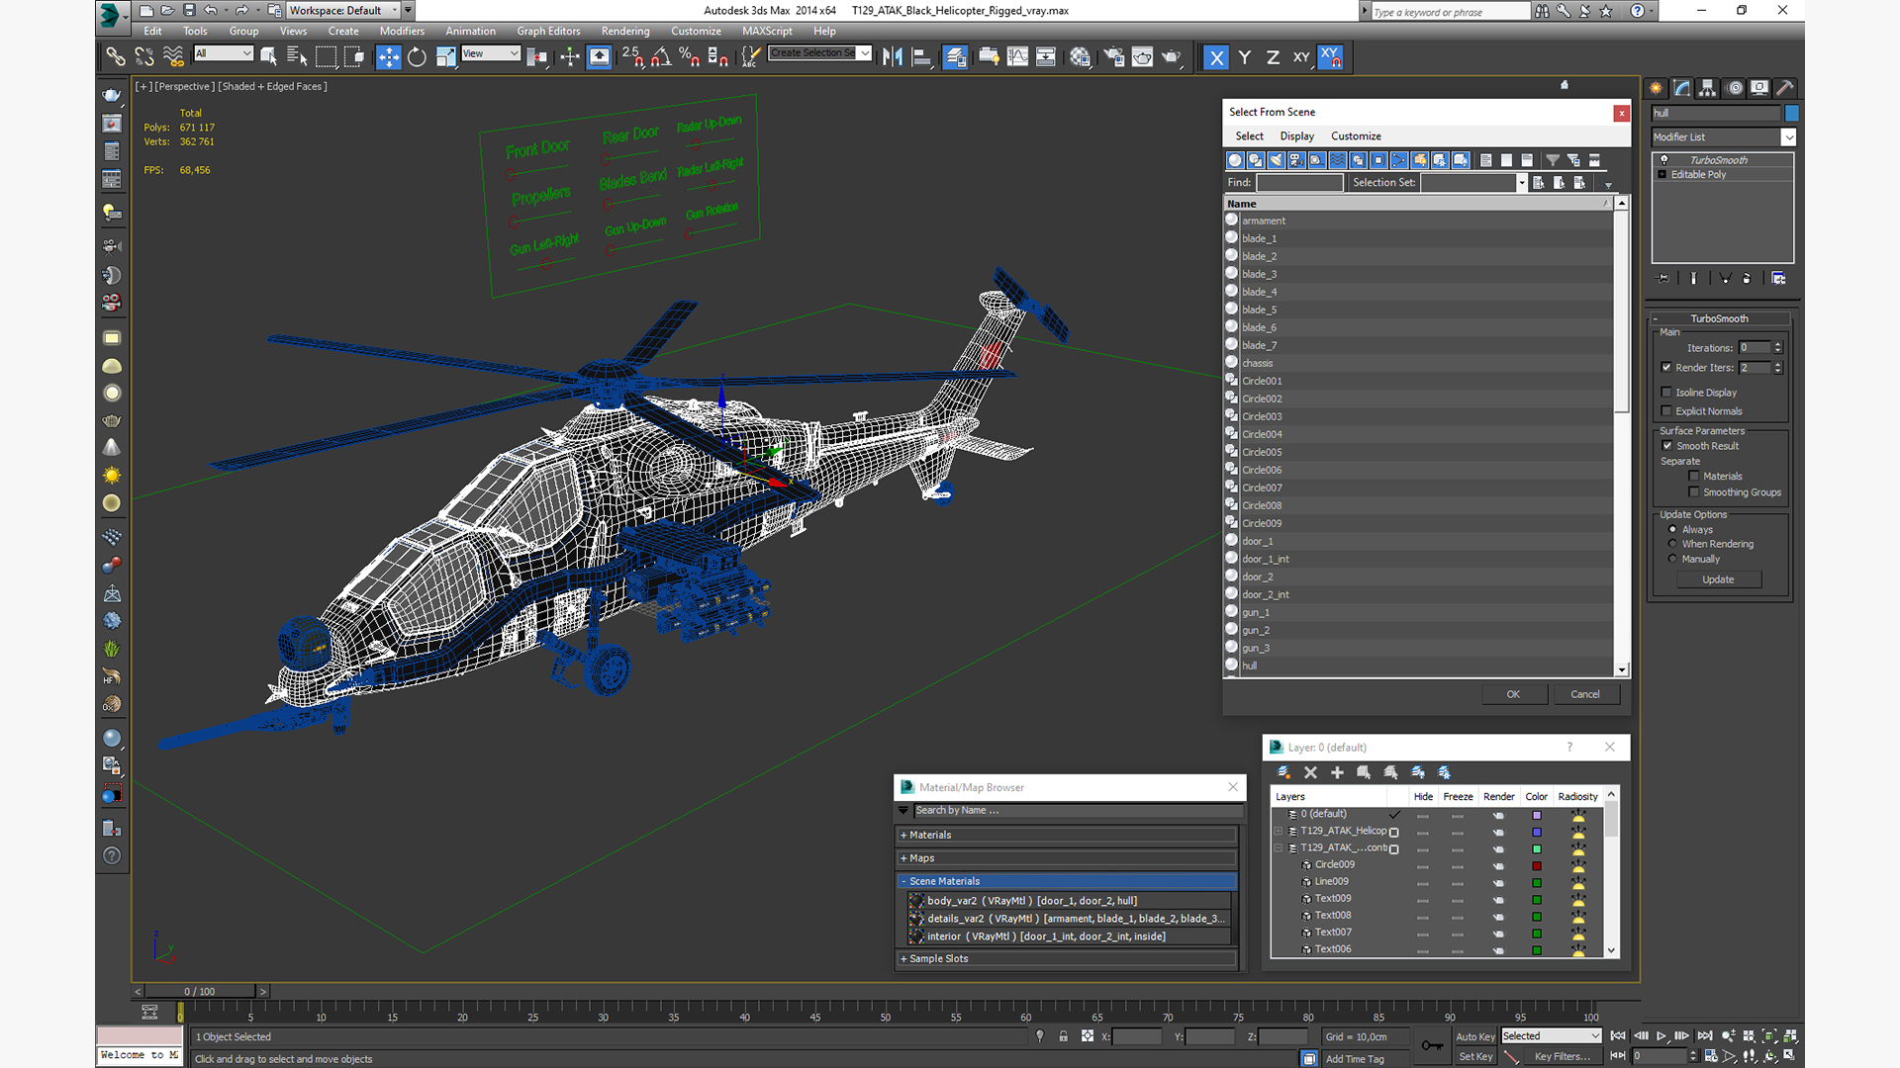Open the Select by Name tool
The width and height of the screenshot is (1900, 1068).
tap(297, 57)
